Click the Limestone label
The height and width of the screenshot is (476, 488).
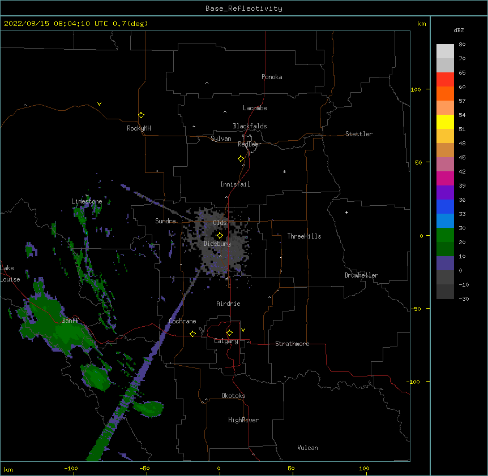[x=87, y=201]
